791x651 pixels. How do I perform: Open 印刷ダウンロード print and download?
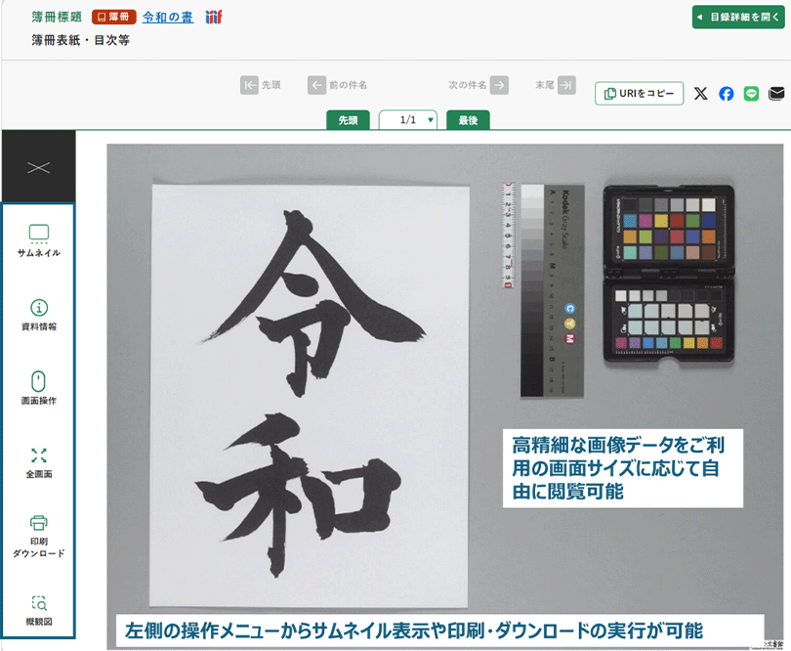(39, 535)
